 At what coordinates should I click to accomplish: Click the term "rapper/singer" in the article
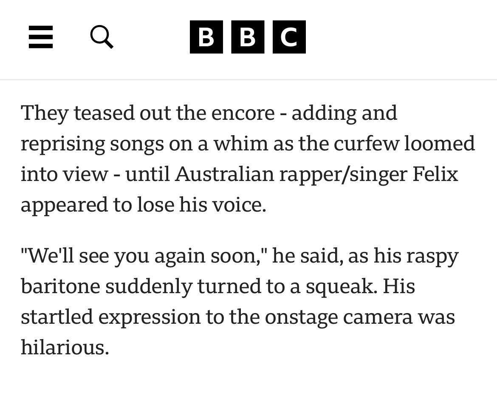(x=343, y=175)
